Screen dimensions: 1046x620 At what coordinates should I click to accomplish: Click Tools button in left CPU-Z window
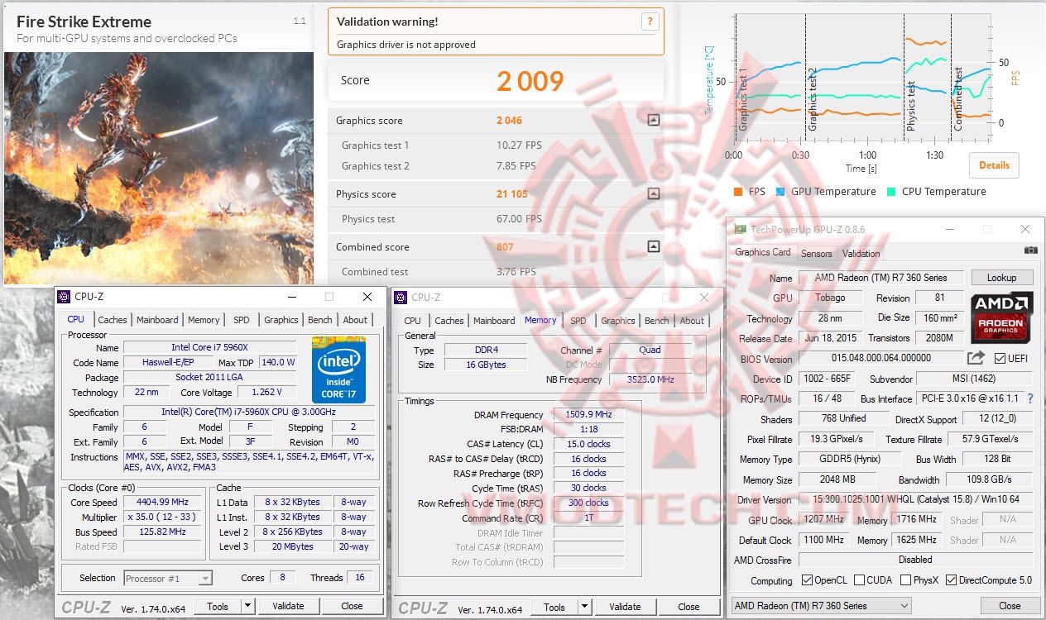tap(218, 606)
